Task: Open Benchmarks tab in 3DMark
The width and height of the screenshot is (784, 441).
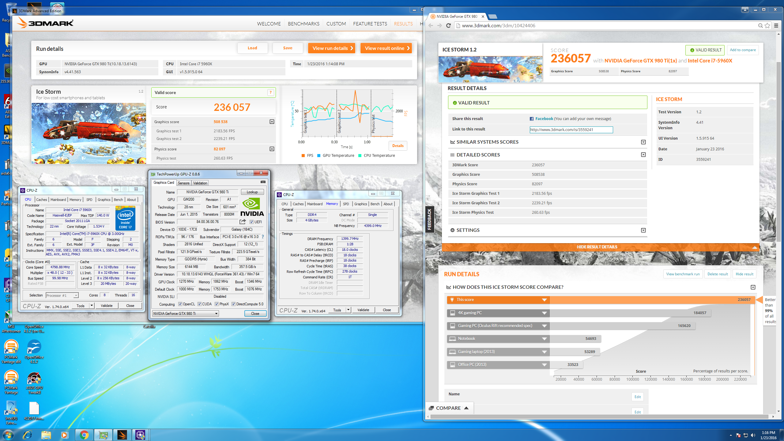Action: (x=303, y=24)
